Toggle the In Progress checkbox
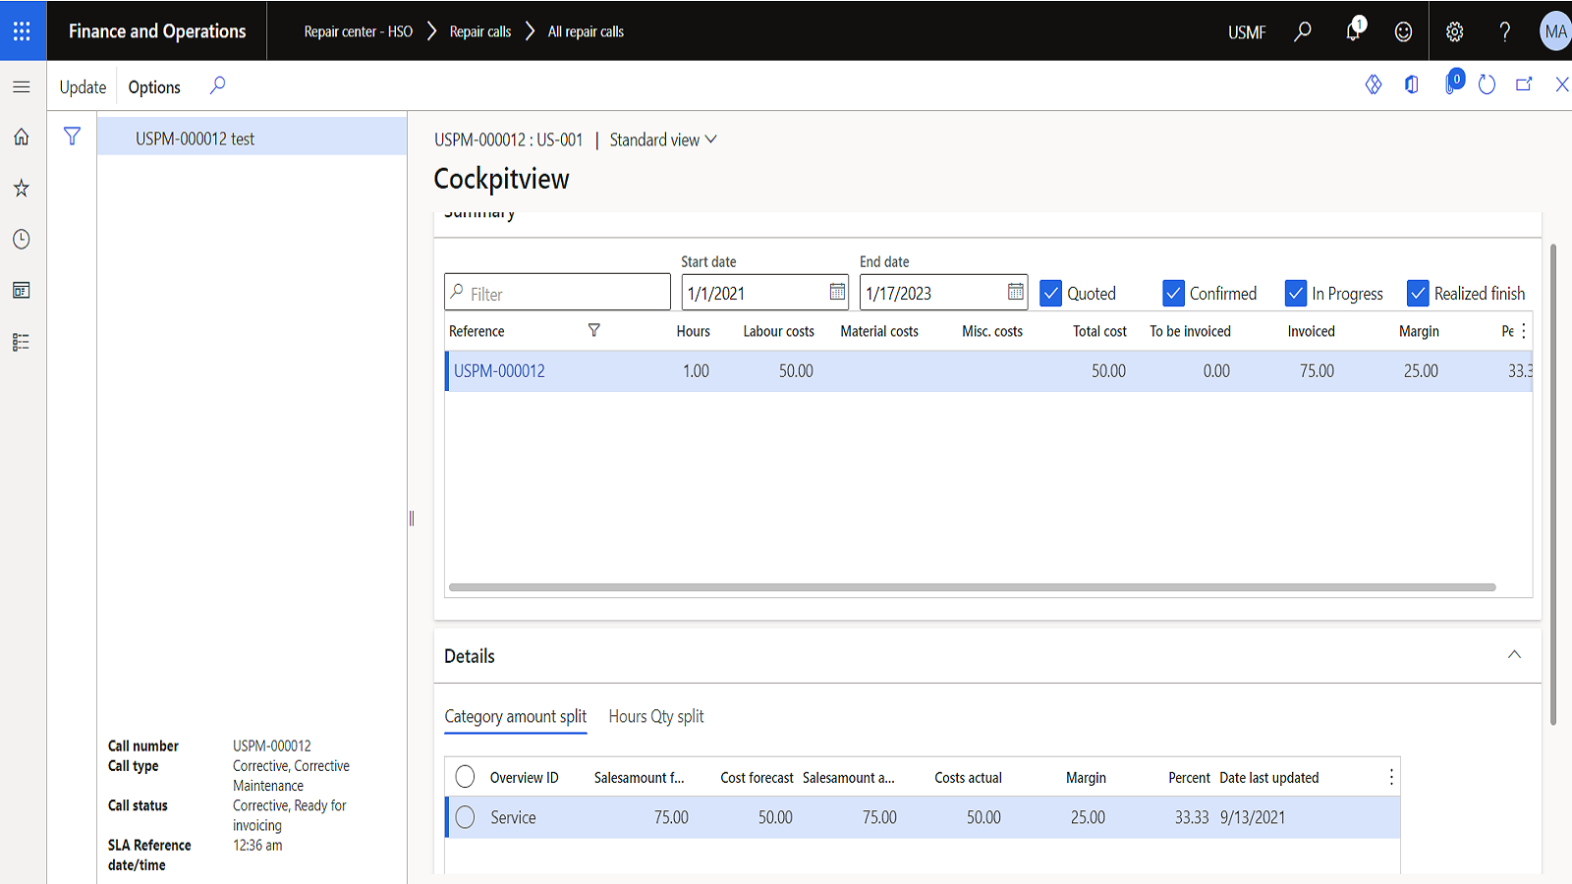Image resolution: width=1572 pixels, height=884 pixels. pos(1296,294)
